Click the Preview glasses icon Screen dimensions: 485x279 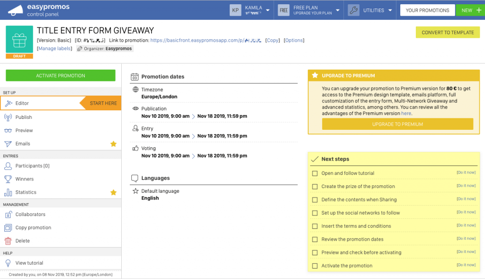click(x=8, y=131)
